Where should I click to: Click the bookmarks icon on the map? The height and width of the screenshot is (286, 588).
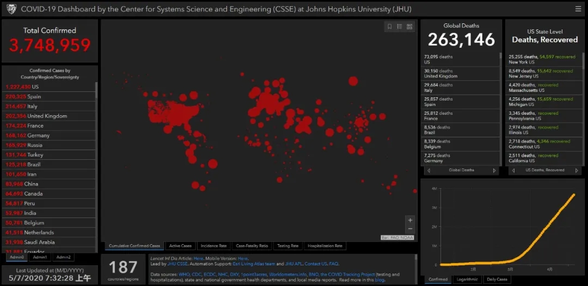pyautogui.click(x=389, y=27)
